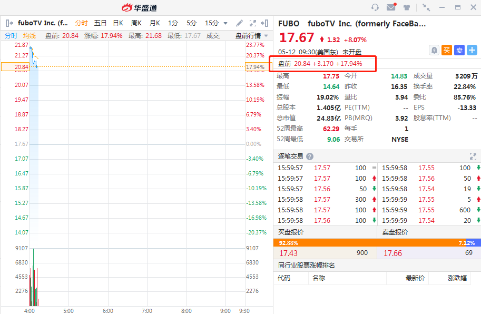Select the bid price 17.43
The height and width of the screenshot is (314, 481).
click(288, 253)
